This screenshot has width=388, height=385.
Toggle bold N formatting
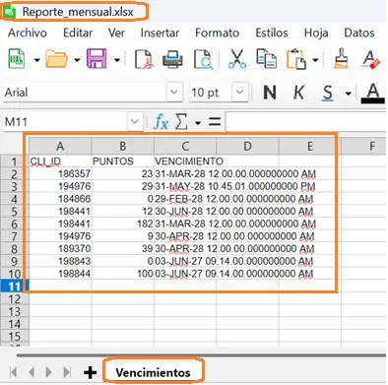[x=270, y=93]
